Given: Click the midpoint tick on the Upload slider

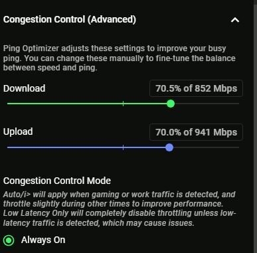Looking at the screenshot, I should pos(123,147).
